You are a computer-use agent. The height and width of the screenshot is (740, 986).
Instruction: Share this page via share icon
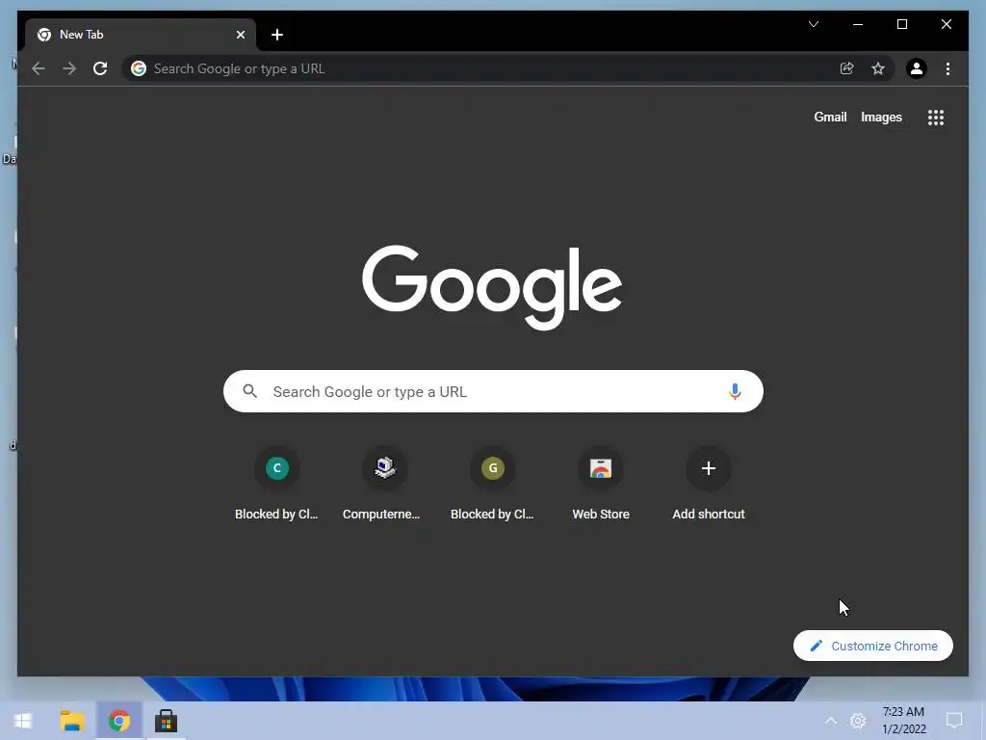(x=847, y=68)
